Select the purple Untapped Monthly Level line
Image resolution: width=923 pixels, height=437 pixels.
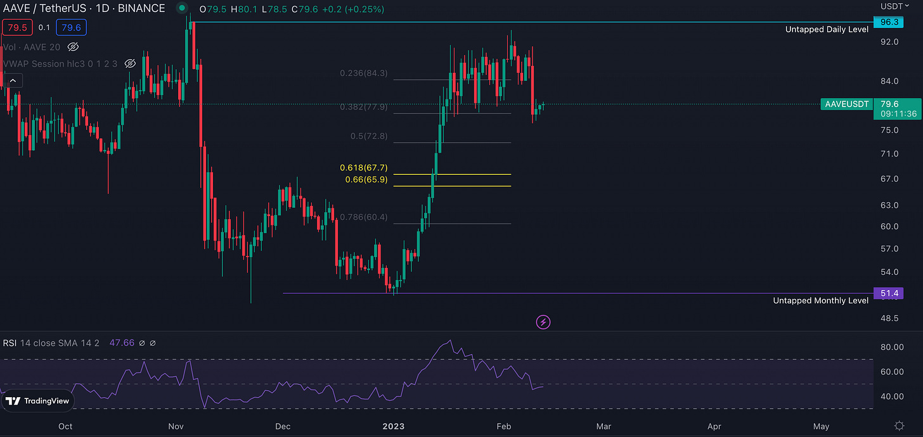click(x=578, y=293)
